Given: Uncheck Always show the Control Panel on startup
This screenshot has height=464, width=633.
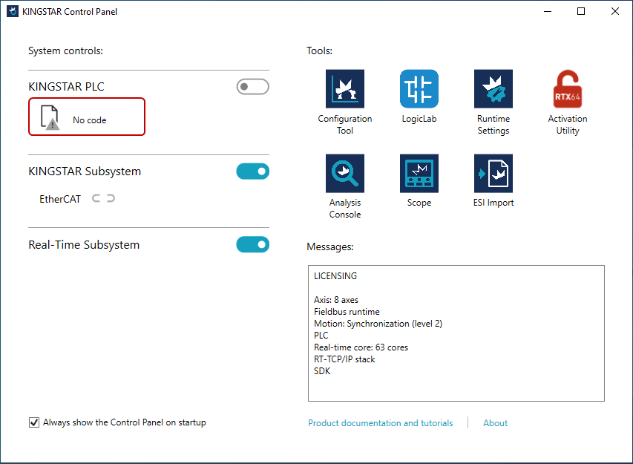Looking at the screenshot, I should tap(34, 422).
